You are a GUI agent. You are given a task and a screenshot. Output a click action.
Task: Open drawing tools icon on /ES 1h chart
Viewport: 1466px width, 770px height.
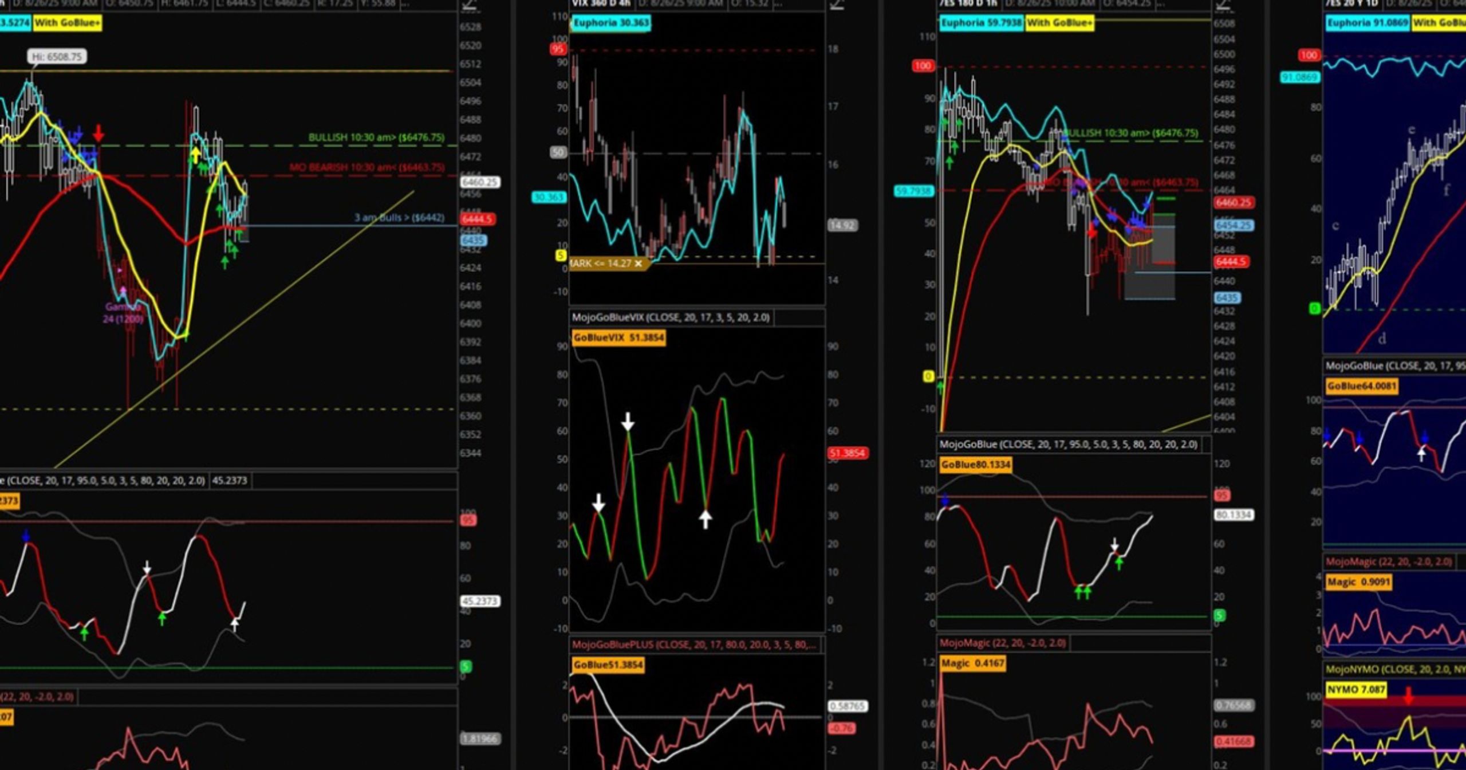pos(1223,5)
